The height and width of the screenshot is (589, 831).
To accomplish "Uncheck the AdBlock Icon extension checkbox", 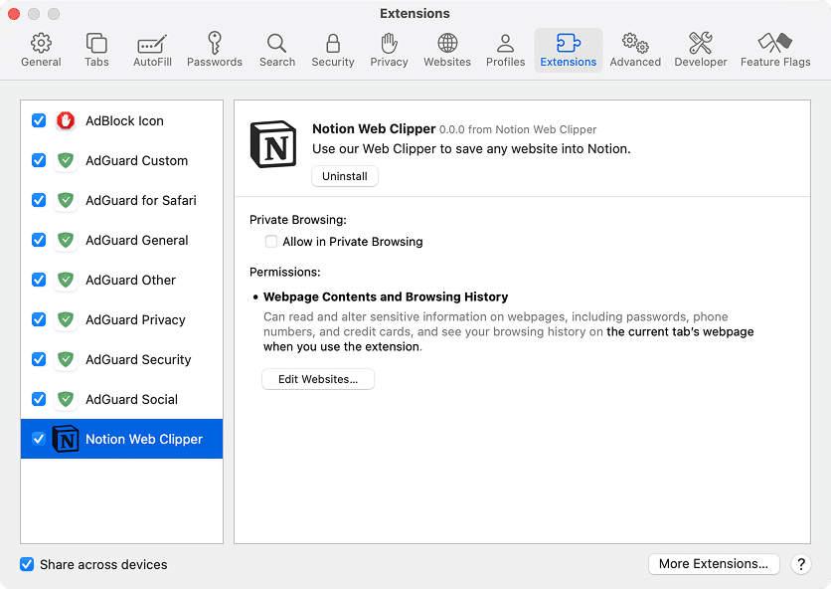I will (39, 120).
